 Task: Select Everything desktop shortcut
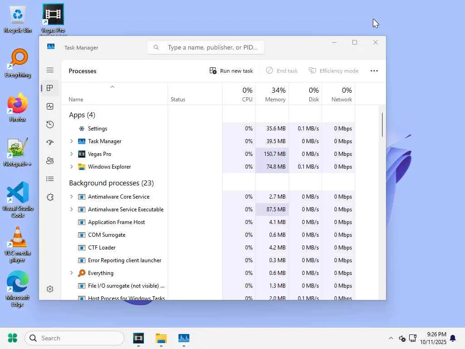[18, 63]
